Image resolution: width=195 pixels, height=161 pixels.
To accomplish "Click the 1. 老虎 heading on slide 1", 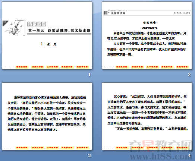I will pyautogui.click(x=48, y=44).
